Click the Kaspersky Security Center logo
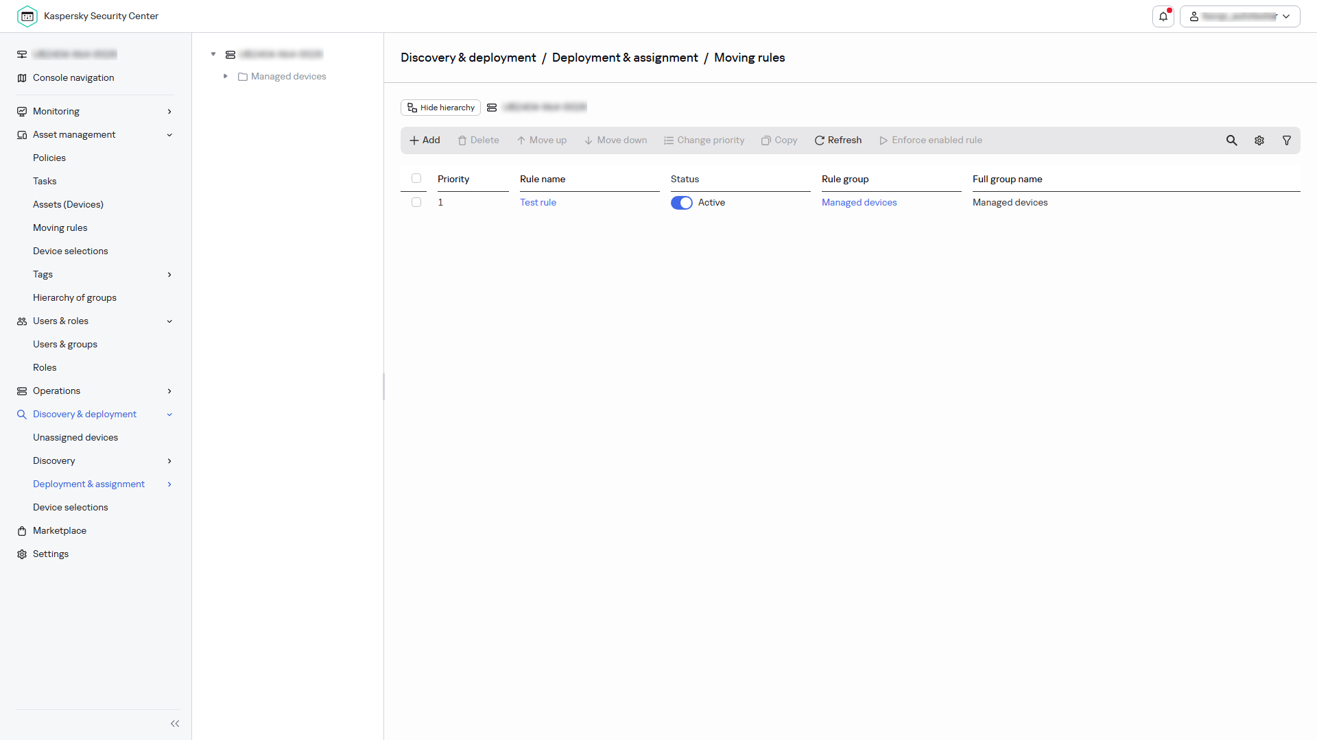Viewport: 1317px width, 740px height. click(x=27, y=16)
